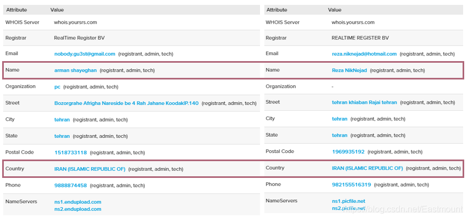This screenshot has height=219, width=468.
Task: Open the nameserver ns1.picfile.net
Action: (x=349, y=201)
